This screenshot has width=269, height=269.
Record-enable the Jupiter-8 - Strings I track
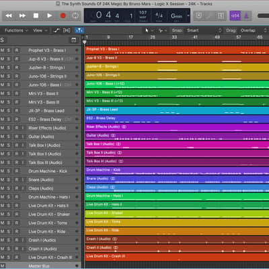tap(17, 67)
